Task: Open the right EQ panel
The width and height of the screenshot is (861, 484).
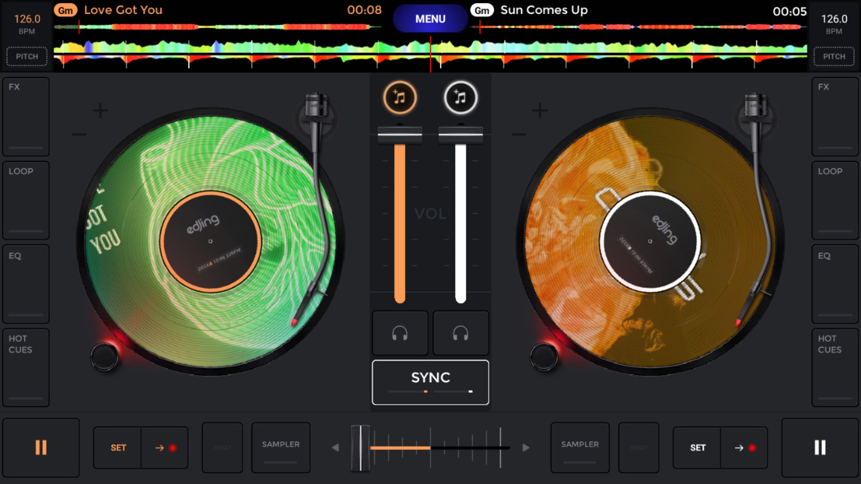Action: [835, 284]
